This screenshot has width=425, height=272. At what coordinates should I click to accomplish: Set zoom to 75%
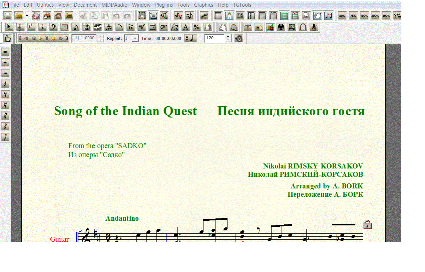[x=353, y=16]
